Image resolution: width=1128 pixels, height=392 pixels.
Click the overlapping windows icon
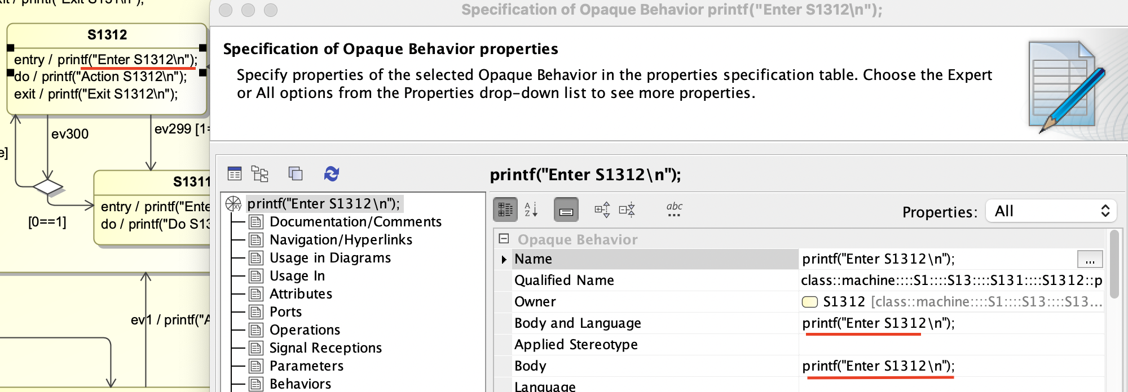point(296,174)
